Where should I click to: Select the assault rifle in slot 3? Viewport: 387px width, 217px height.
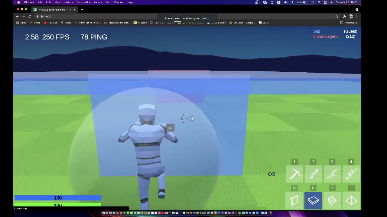(332, 174)
